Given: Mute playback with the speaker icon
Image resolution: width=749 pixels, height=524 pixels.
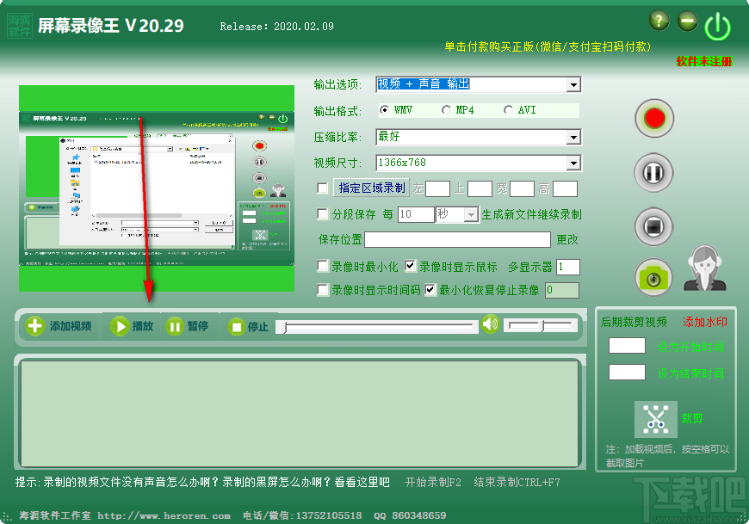Looking at the screenshot, I should [490, 324].
